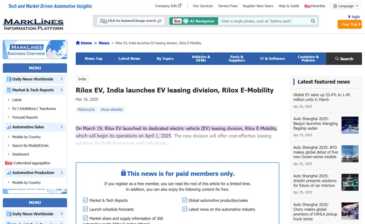Click the blue arrow icon beside login
Screen dimensions: 365x224
pos(349,17)
